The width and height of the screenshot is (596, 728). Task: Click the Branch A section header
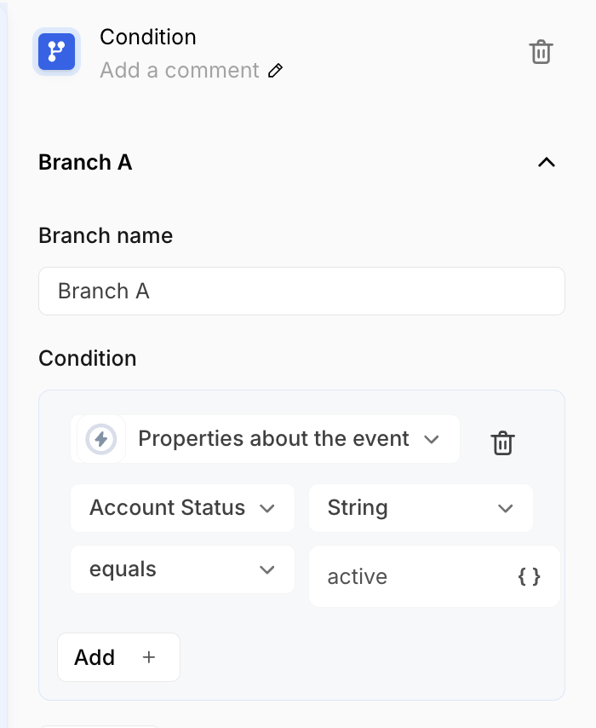[85, 162]
